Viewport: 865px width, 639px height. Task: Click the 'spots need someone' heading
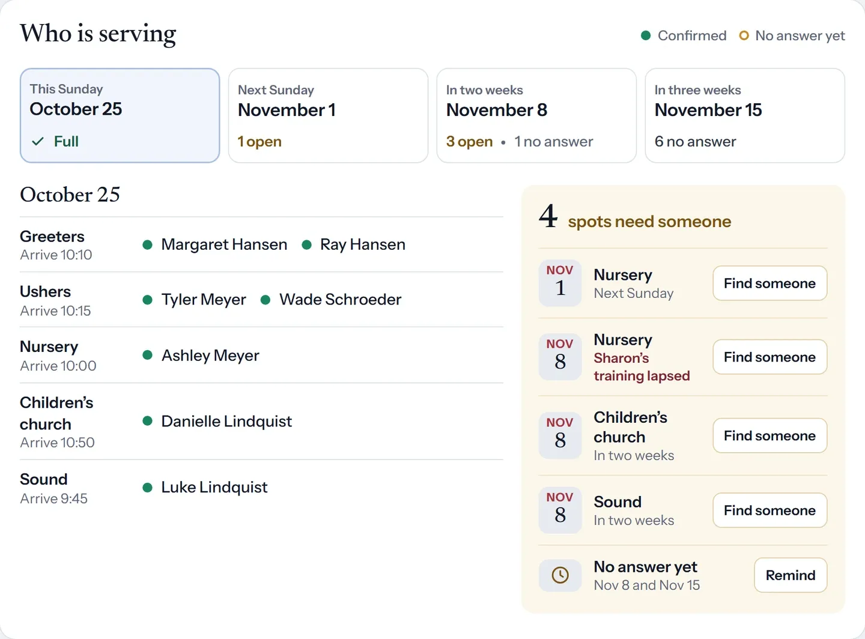point(649,222)
